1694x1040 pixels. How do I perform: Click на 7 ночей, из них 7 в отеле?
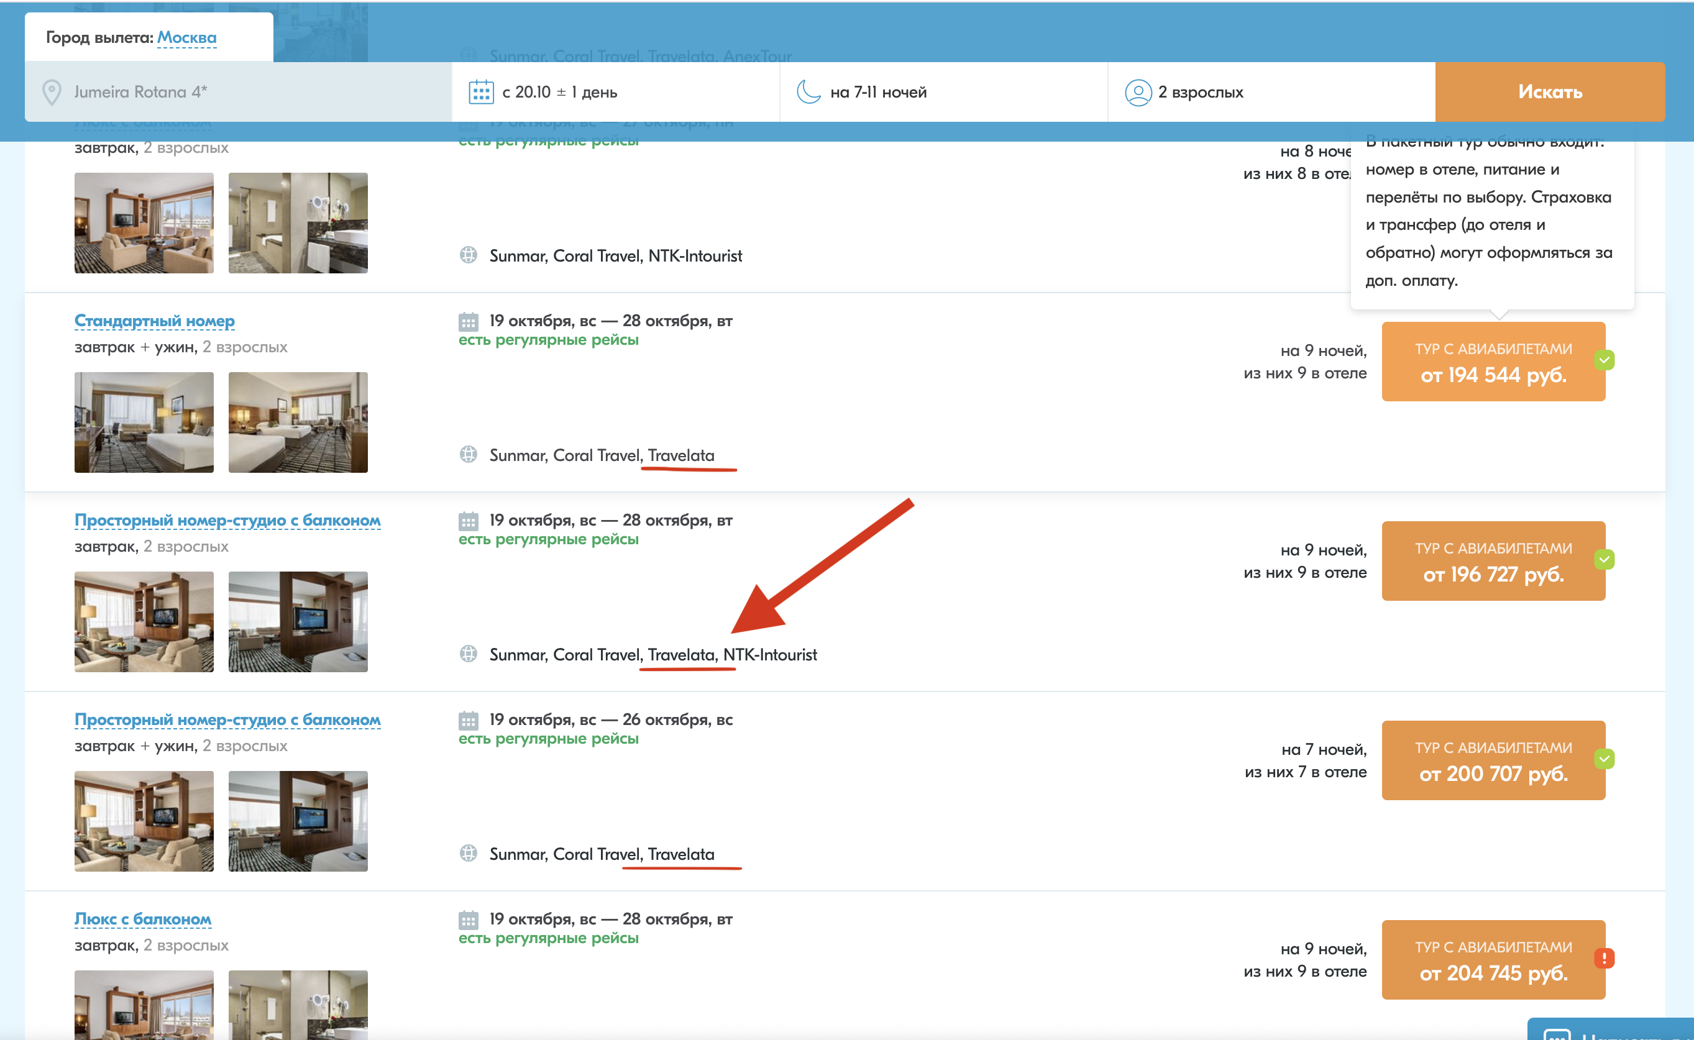1305,760
